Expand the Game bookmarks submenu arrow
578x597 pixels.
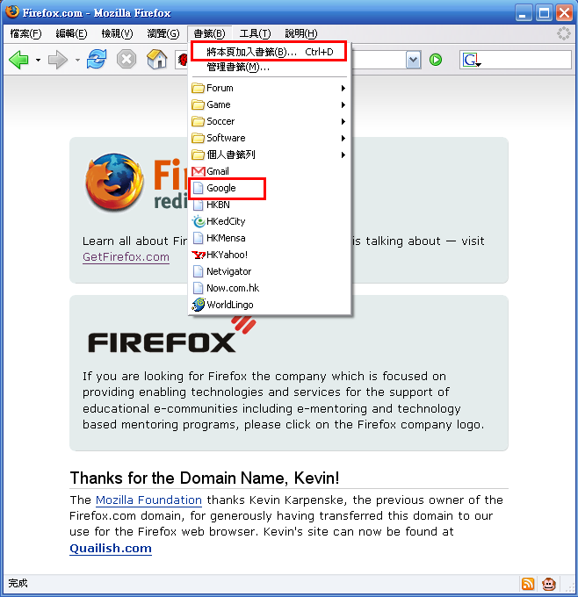coord(343,104)
